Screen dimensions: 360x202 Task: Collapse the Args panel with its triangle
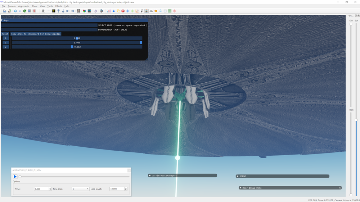[2, 20]
